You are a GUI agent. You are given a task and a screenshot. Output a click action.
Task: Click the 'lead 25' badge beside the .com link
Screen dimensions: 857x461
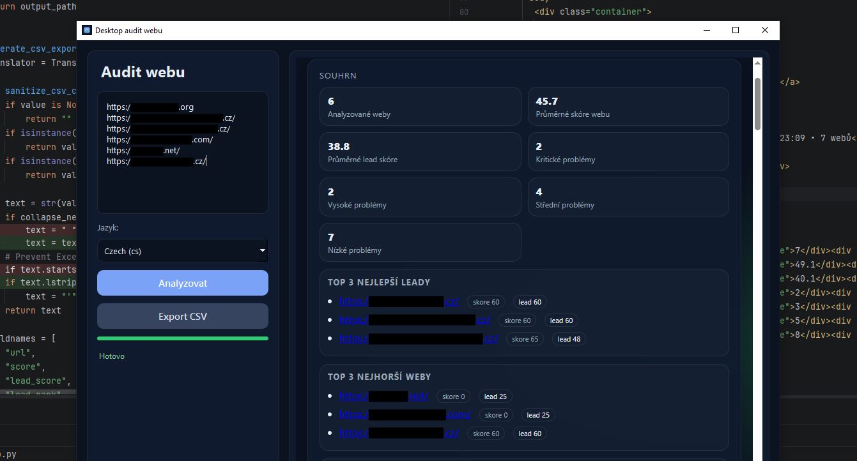[538, 415]
